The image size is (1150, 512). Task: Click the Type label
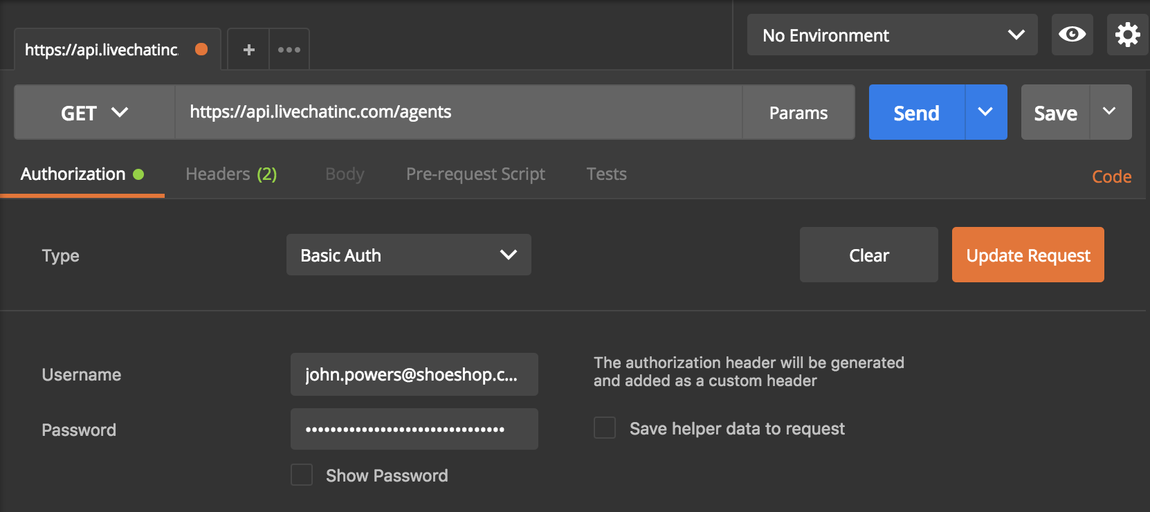click(x=61, y=256)
